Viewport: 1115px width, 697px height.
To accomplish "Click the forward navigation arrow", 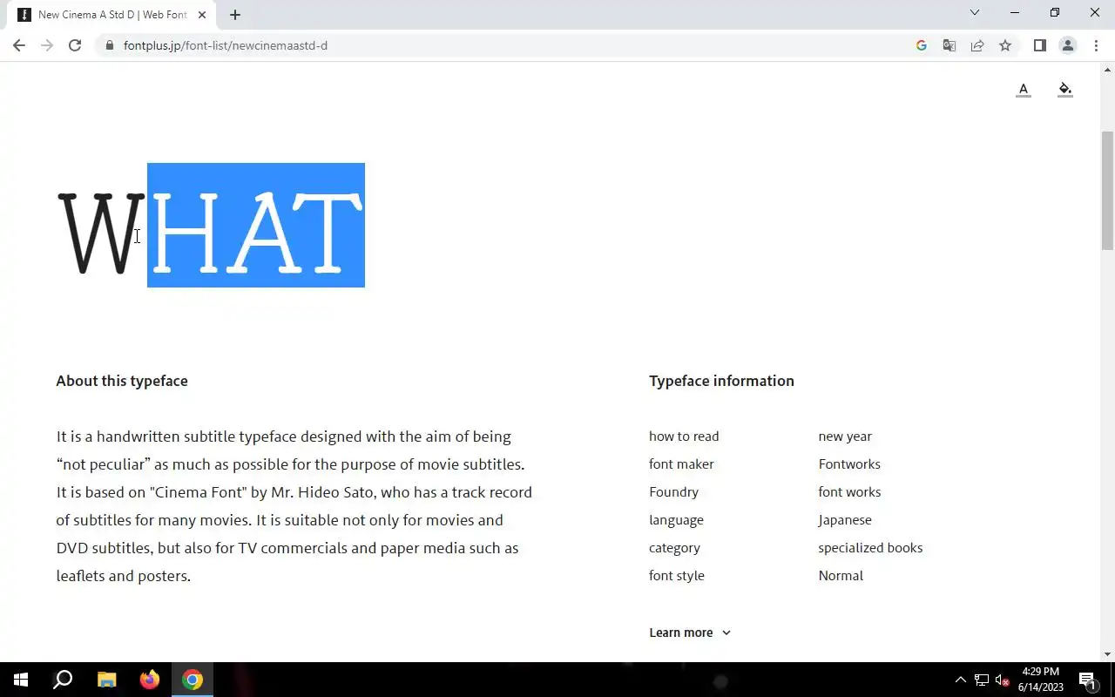I will pos(47,45).
